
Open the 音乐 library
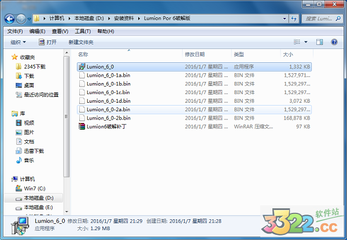[x=25, y=160]
